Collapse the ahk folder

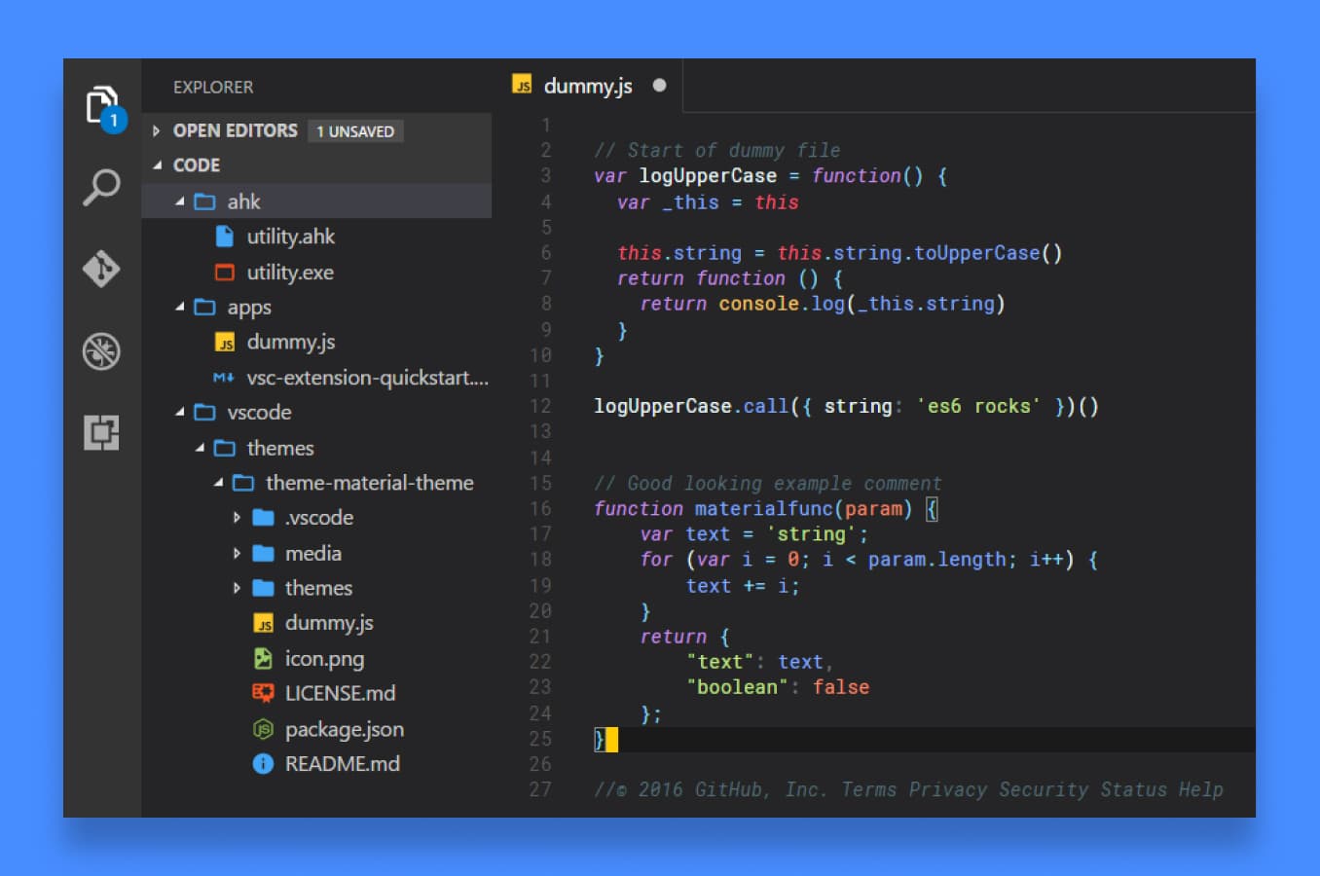[x=179, y=201]
